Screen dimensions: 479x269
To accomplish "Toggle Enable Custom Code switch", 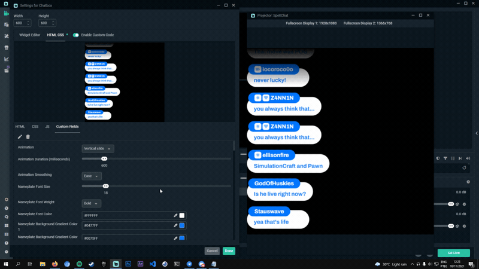I will click(x=76, y=35).
